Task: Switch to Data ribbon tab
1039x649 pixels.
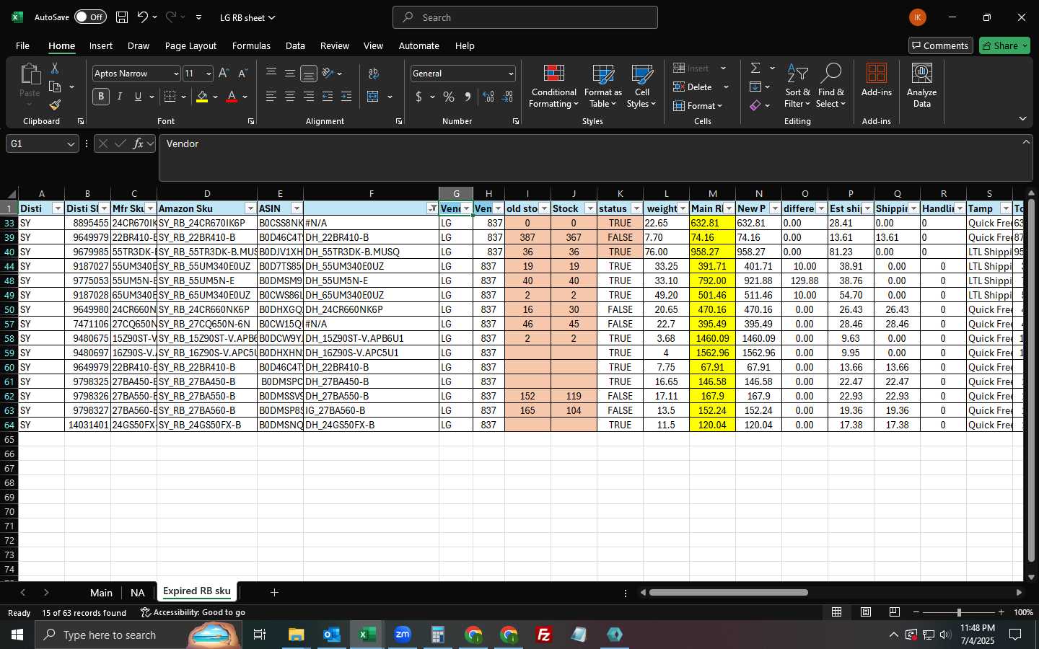Action: tap(295, 45)
